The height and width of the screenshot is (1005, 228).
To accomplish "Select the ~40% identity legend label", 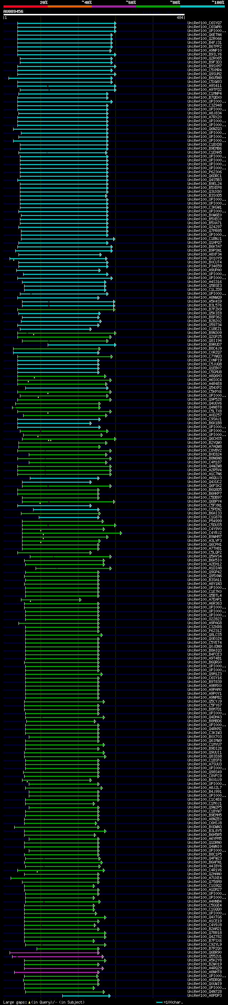I will tap(87, 2).
